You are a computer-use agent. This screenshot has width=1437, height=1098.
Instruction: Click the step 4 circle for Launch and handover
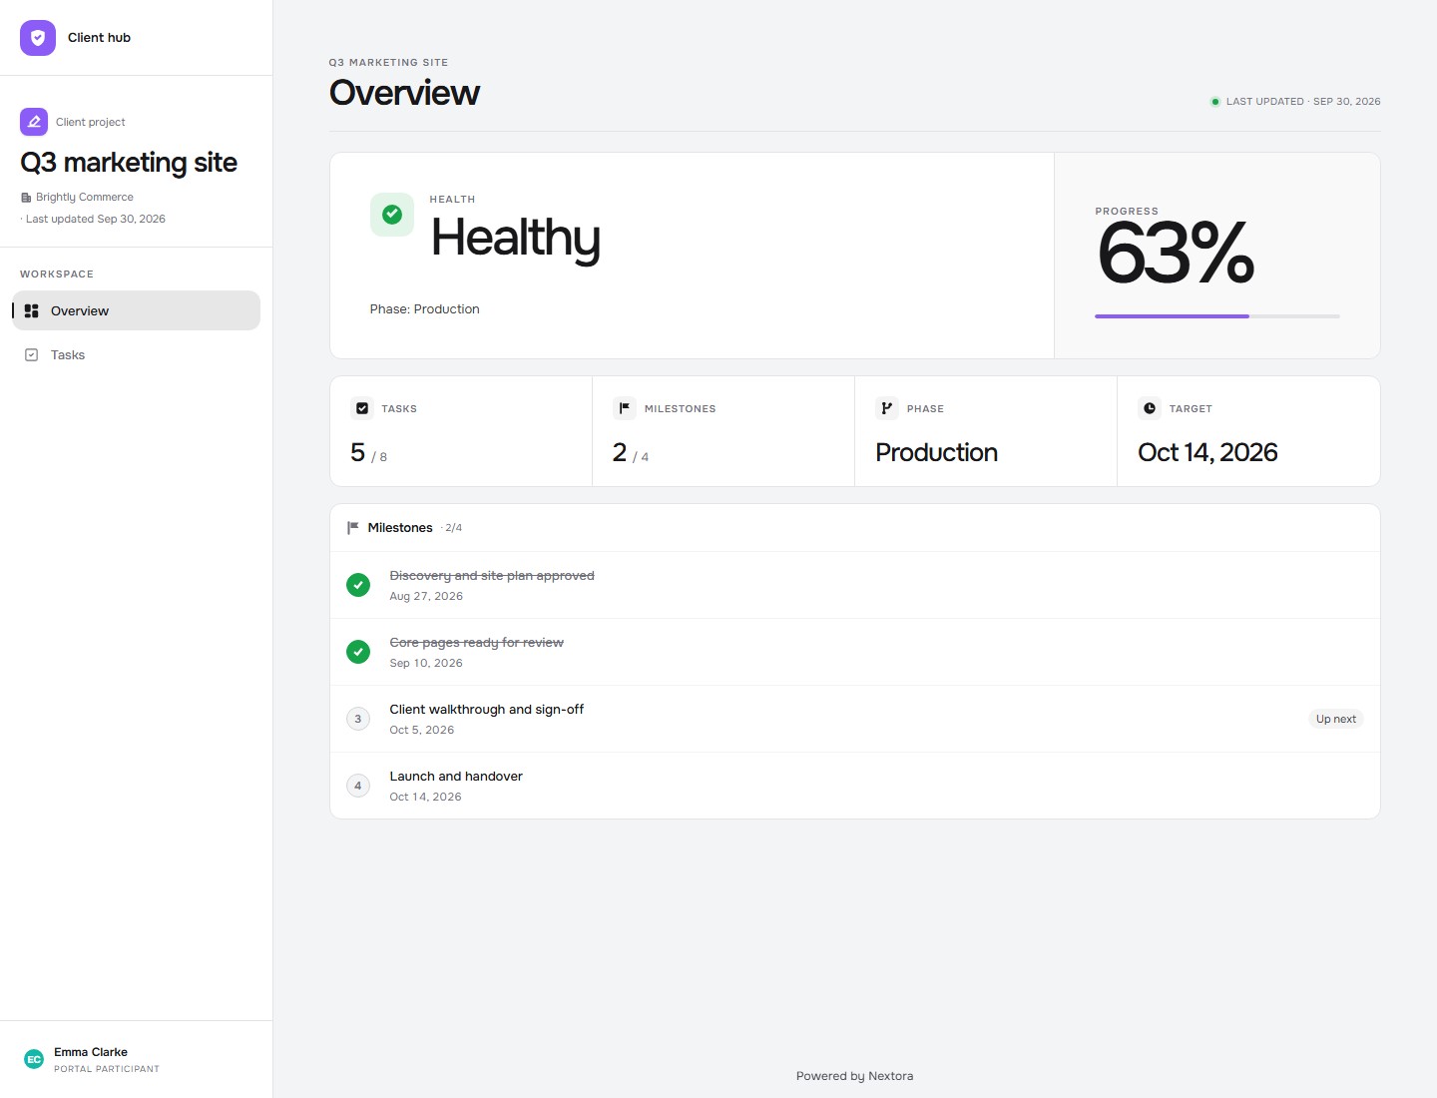pyautogui.click(x=358, y=786)
